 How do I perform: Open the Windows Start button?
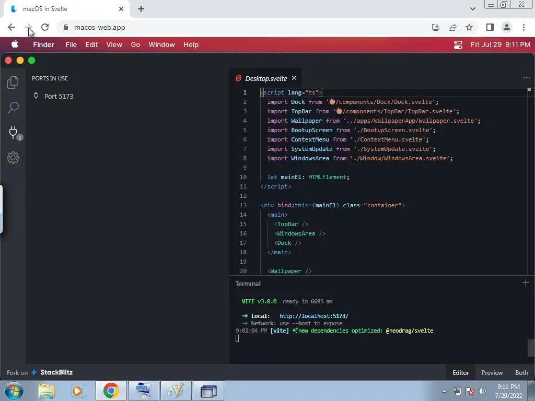coord(14,391)
